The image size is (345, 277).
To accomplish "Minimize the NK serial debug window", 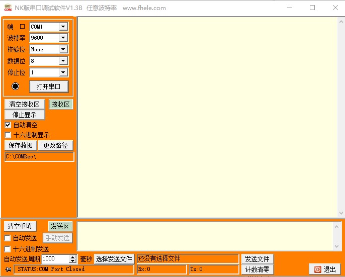I will pos(290,8).
